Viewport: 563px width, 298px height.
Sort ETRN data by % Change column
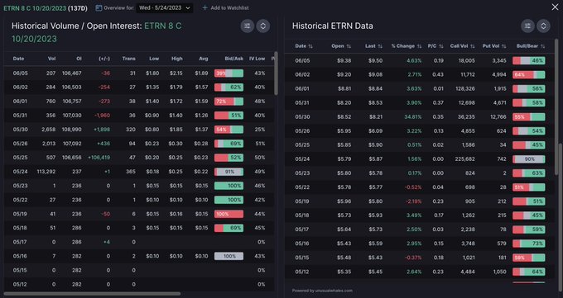(x=406, y=46)
